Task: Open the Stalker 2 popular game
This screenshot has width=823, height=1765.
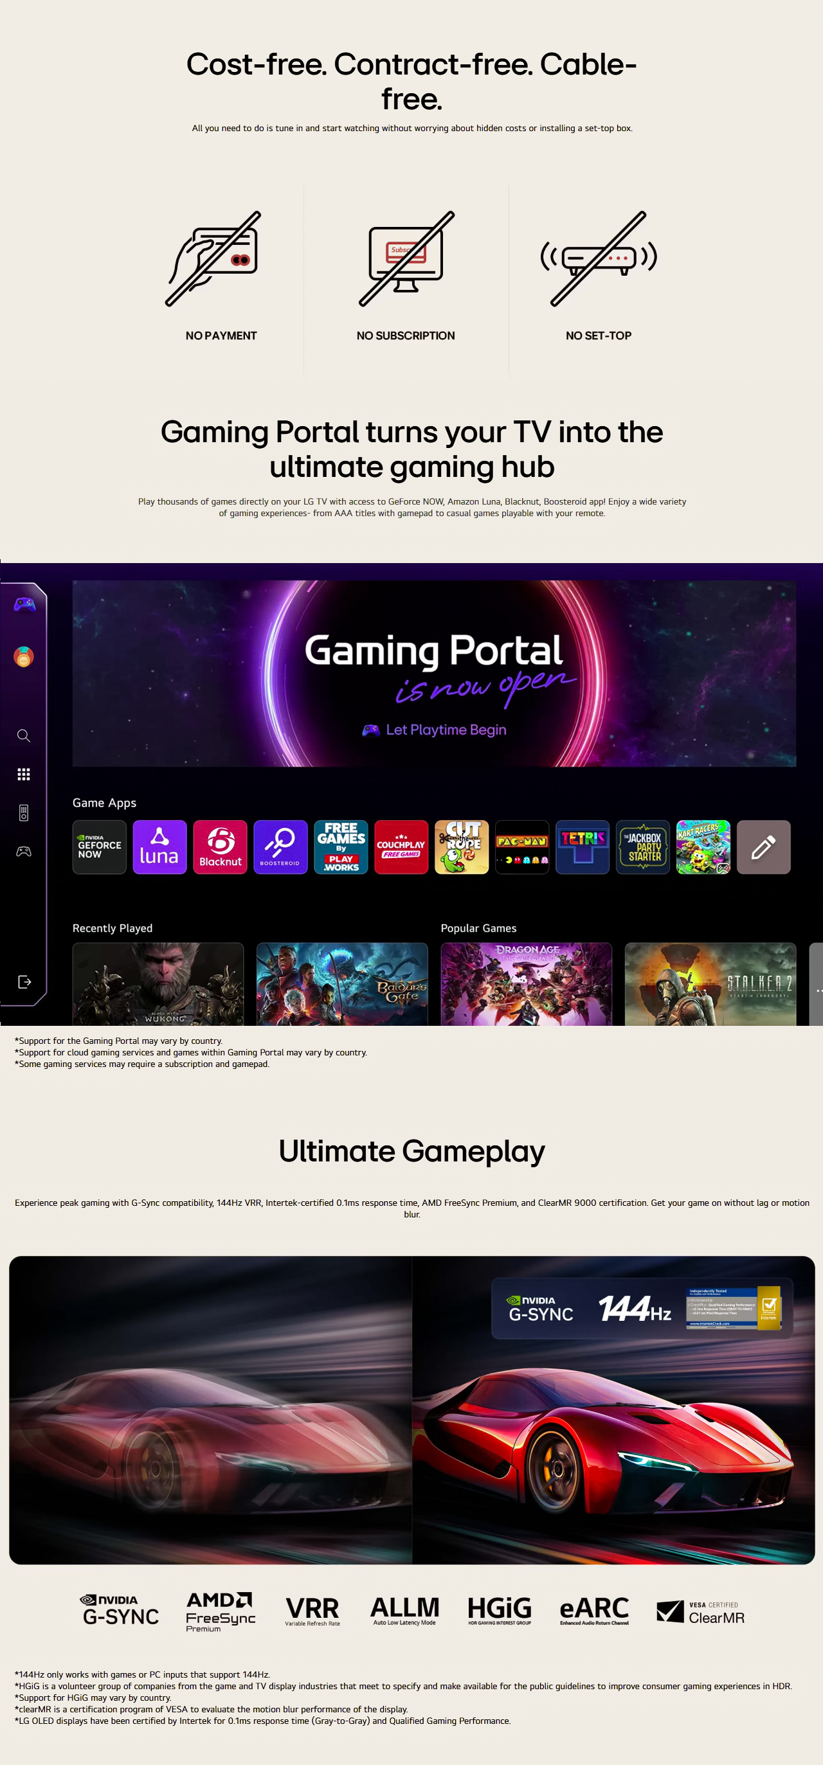Action: (x=710, y=984)
